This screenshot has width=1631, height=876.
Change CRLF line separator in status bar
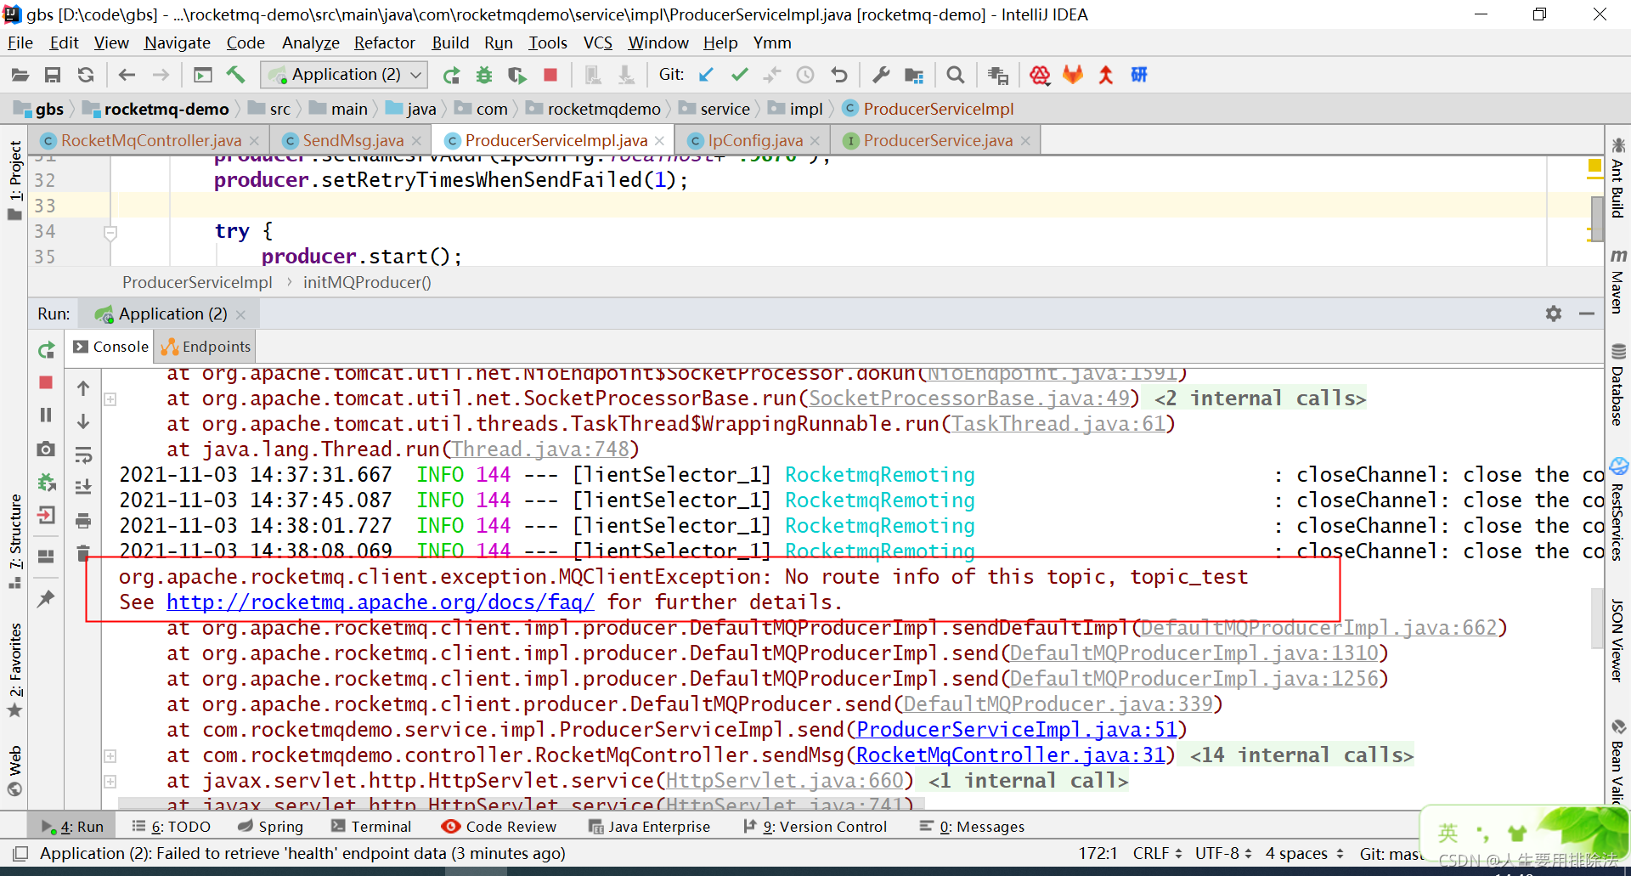[1157, 853]
